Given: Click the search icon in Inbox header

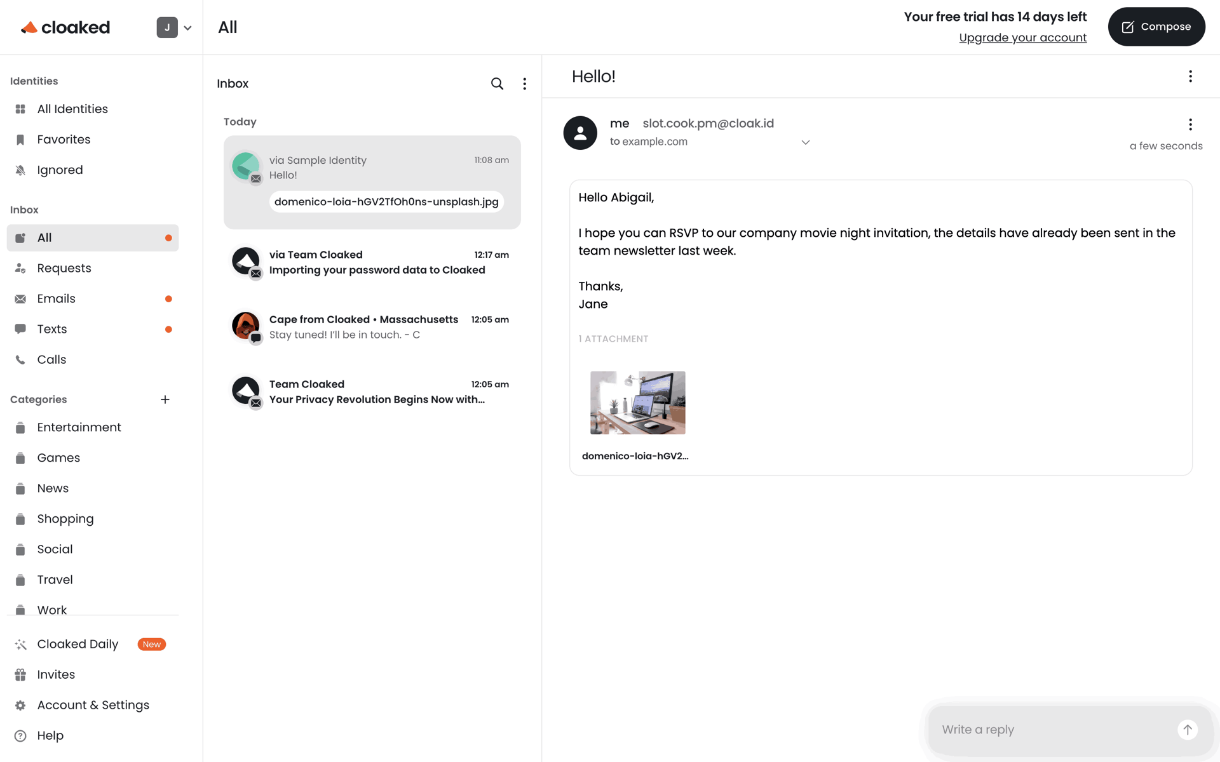Looking at the screenshot, I should click(497, 84).
